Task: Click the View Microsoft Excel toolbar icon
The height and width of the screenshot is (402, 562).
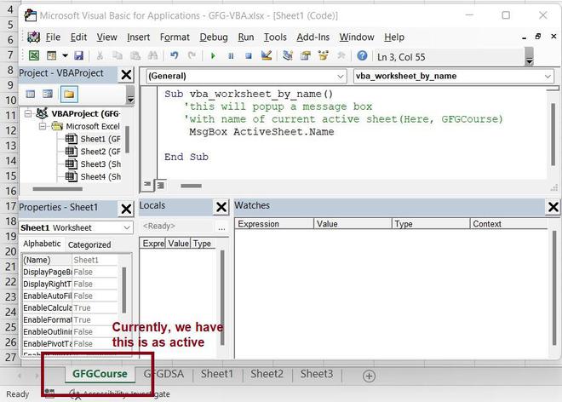Action: pyautogui.click(x=34, y=55)
